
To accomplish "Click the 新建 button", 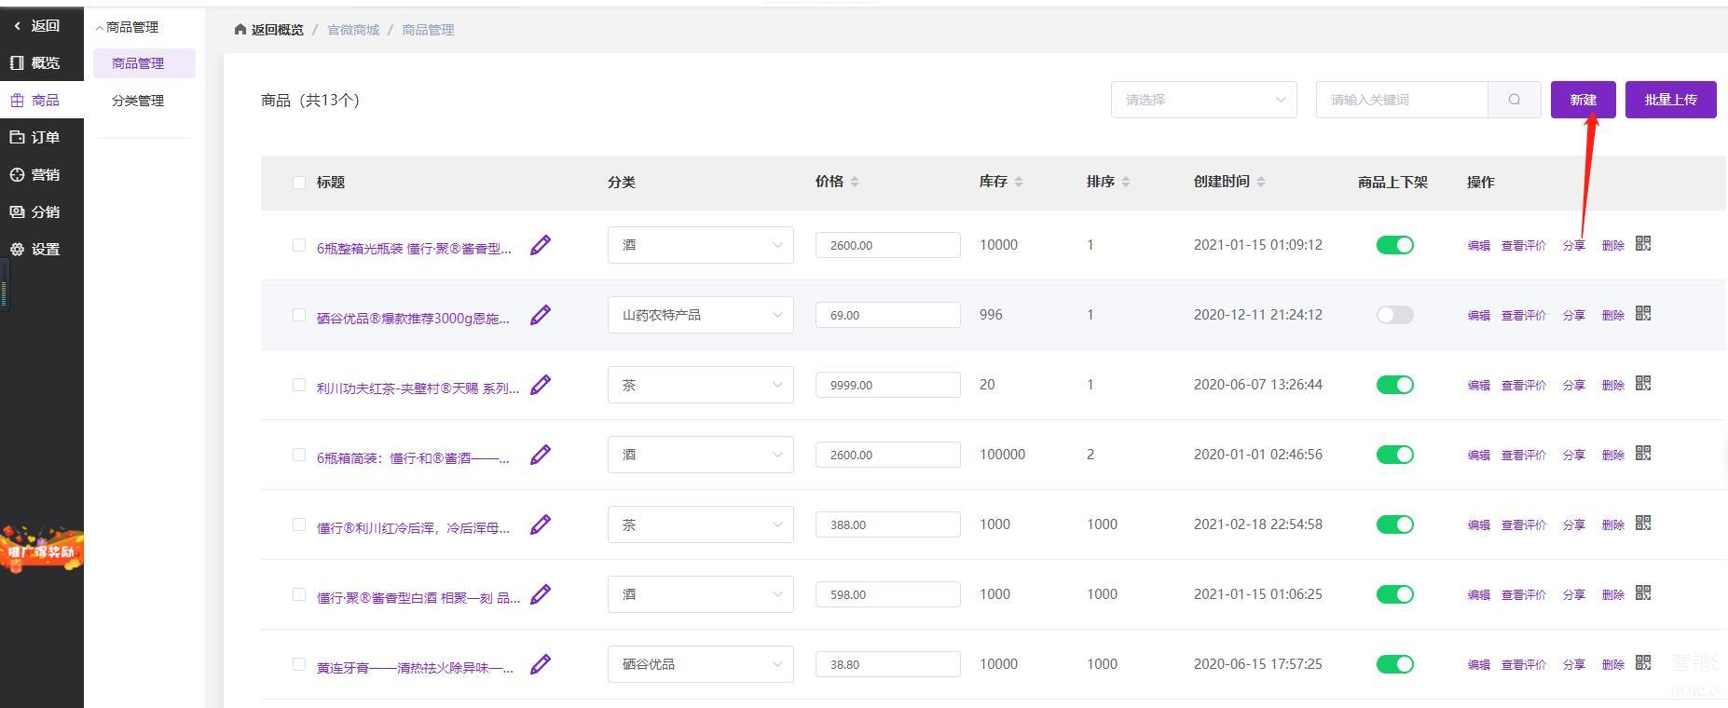I will tap(1583, 100).
